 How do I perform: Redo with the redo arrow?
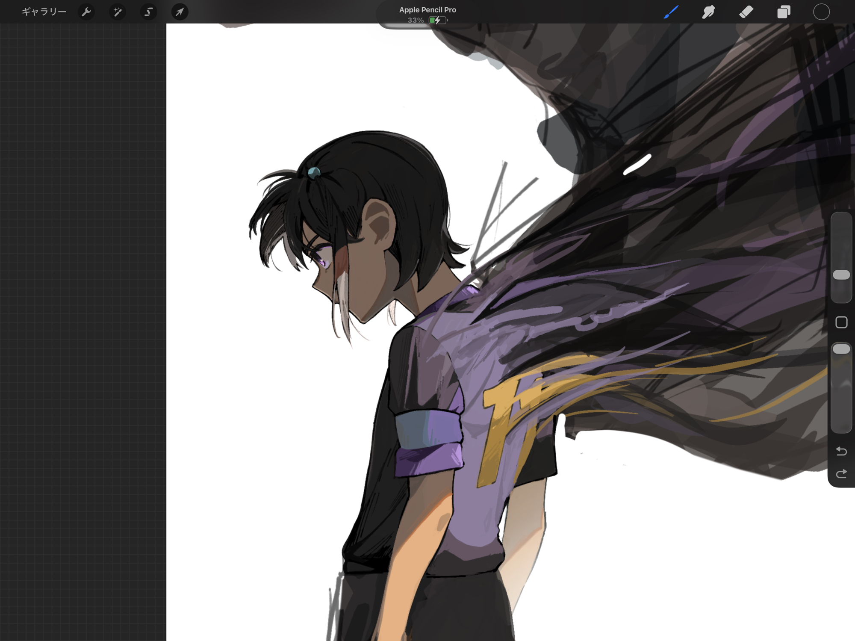(841, 474)
